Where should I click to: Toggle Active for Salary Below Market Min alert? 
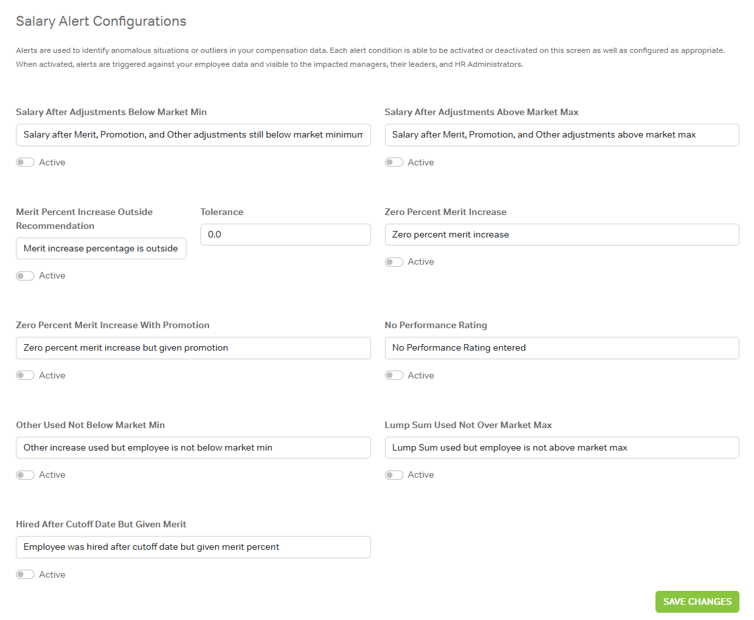pyautogui.click(x=25, y=162)
